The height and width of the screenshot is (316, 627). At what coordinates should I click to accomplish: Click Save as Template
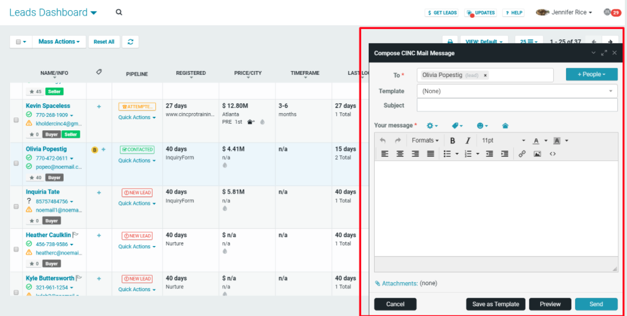(495, 304)
